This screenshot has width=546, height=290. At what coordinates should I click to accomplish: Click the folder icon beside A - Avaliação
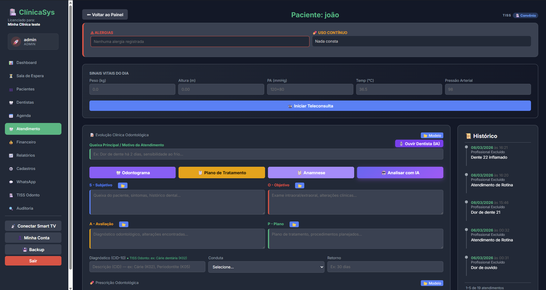click(x=123, y=225)
